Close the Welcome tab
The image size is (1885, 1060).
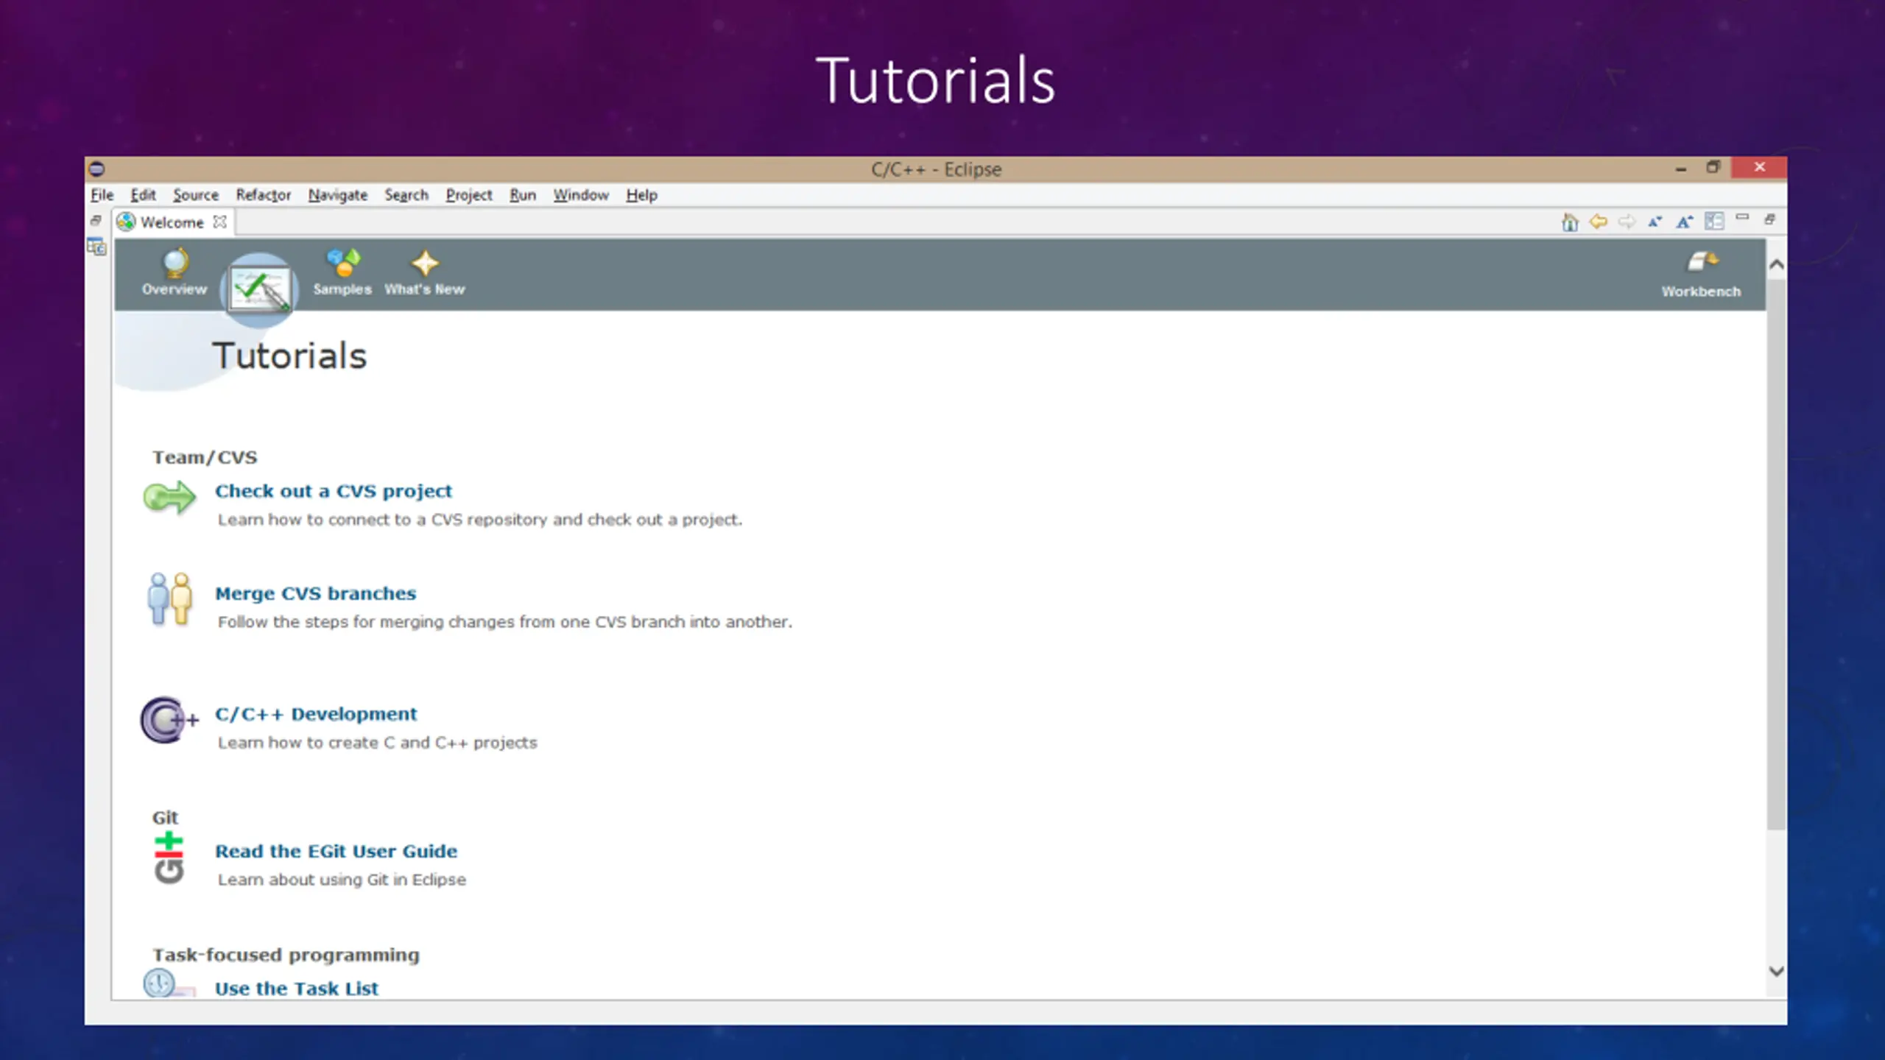[219, 222]
